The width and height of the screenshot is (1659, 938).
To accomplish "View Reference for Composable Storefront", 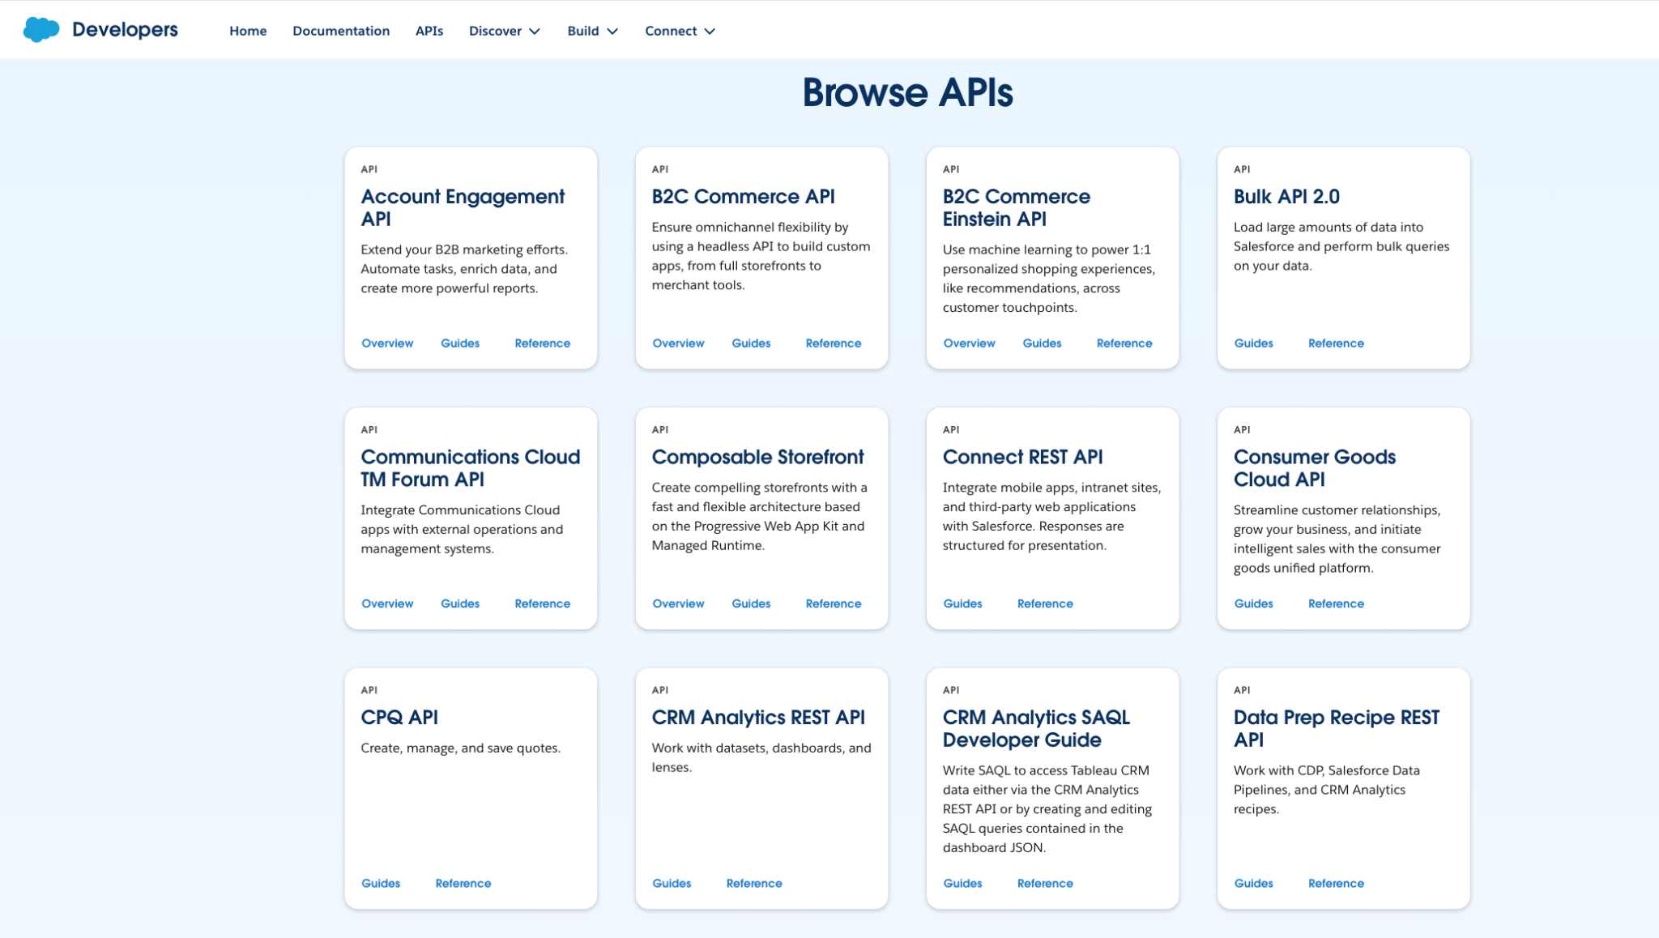I will (x=833, y=603).
